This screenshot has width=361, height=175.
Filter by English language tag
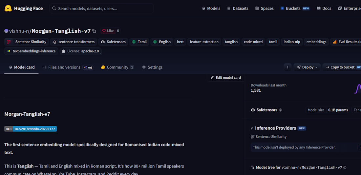click(x=162, y=42)
